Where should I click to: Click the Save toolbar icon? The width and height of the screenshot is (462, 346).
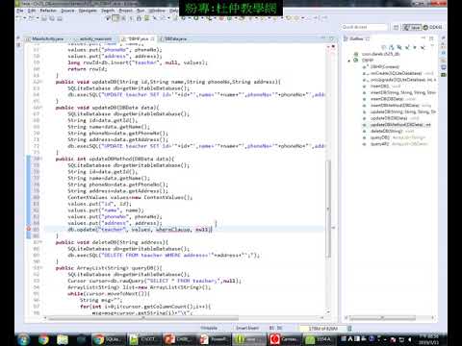pos(44,18)
